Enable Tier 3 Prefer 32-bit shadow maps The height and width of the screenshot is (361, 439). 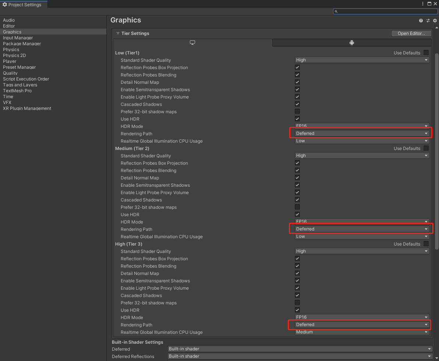(297, 303)
